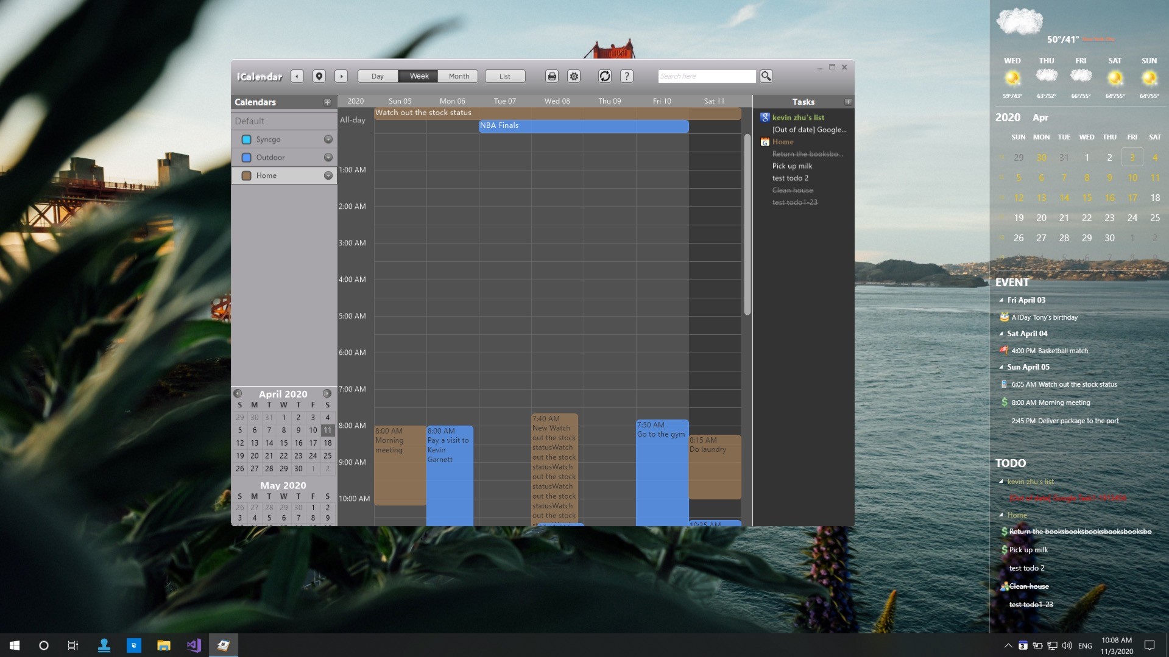Toggle visibility of the Syncgo calendar
This screenshot has height=657, width=1169.
pos(246,139)
